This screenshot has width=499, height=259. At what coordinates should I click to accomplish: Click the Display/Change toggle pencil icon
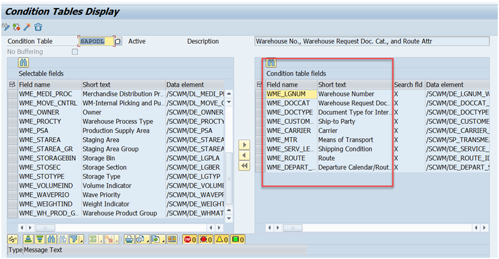coord(6,27)
